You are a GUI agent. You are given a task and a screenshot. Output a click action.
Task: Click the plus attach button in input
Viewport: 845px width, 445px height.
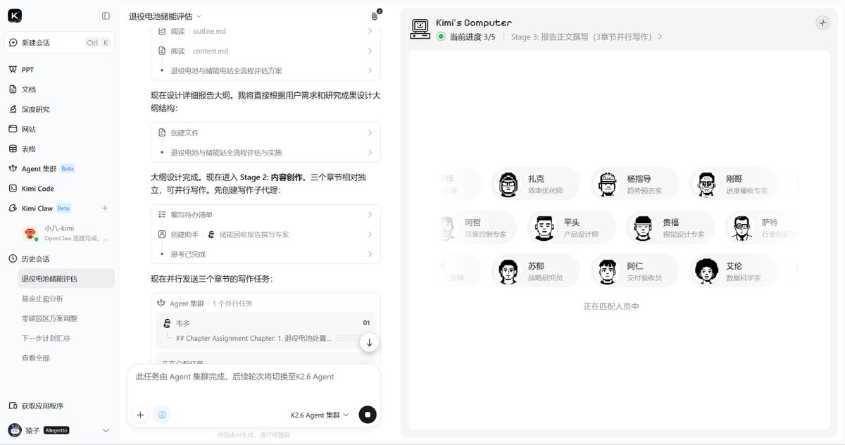click(x=140, y=415)
